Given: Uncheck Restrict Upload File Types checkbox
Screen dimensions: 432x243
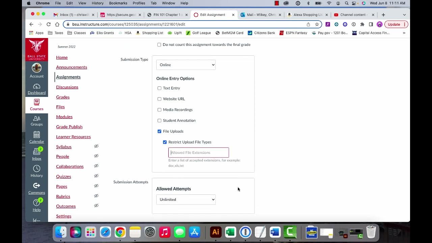Looking at the screenshot, I should click(165, 142).
